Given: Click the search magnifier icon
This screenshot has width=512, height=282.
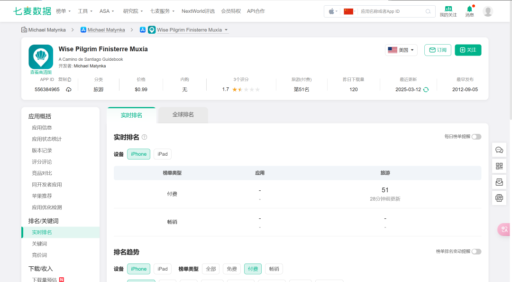Looking at the screenshot, I should 428,11.
